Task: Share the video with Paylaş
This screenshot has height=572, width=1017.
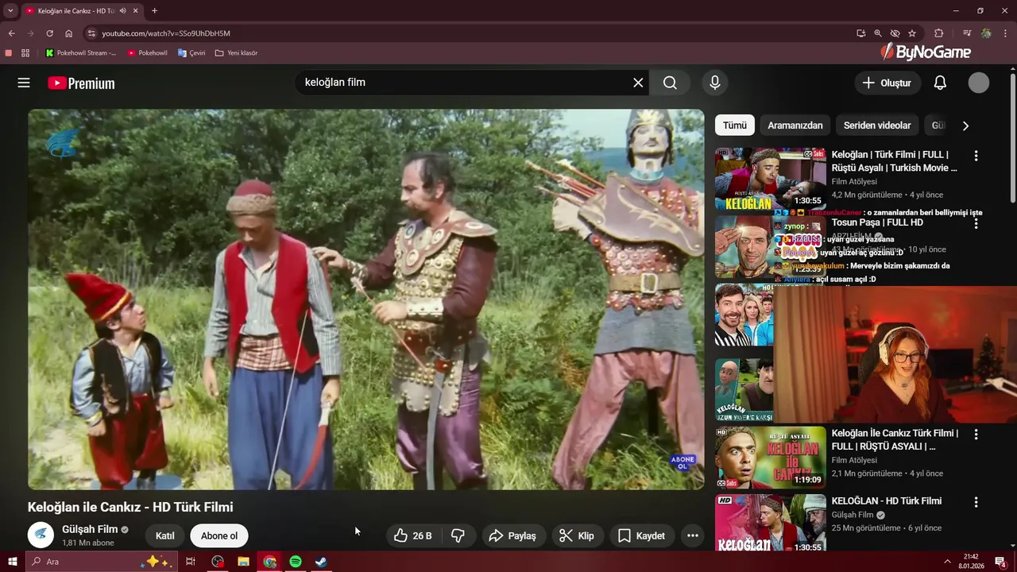Action: click(512, 535)
